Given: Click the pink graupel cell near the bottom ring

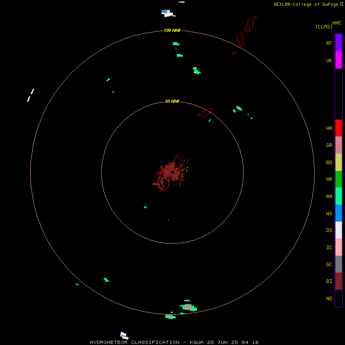Looking at the screenshot, I should click(x=188, y=306).
